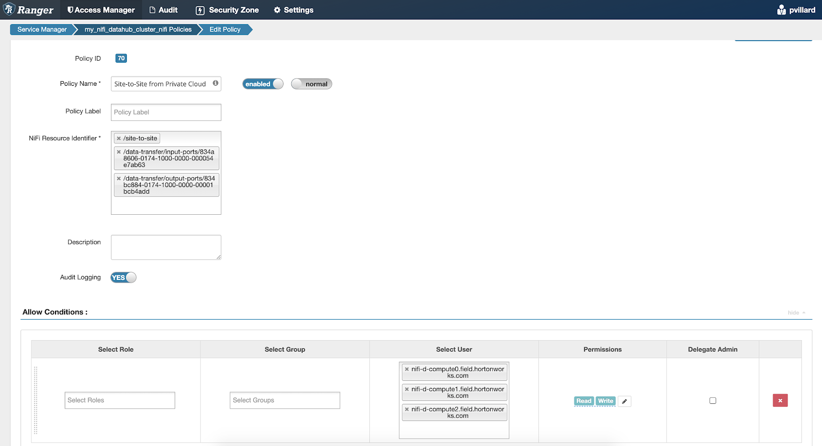Image resolution: width=822 pixels, height=446 pixels.
Task: Toggle the normal policy override switch
Action: pos(311,84)
